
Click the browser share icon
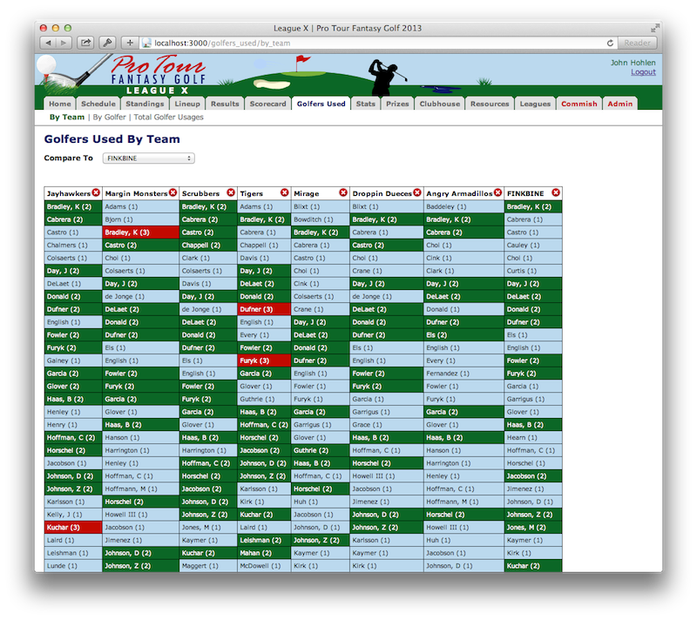click(86, 43)
